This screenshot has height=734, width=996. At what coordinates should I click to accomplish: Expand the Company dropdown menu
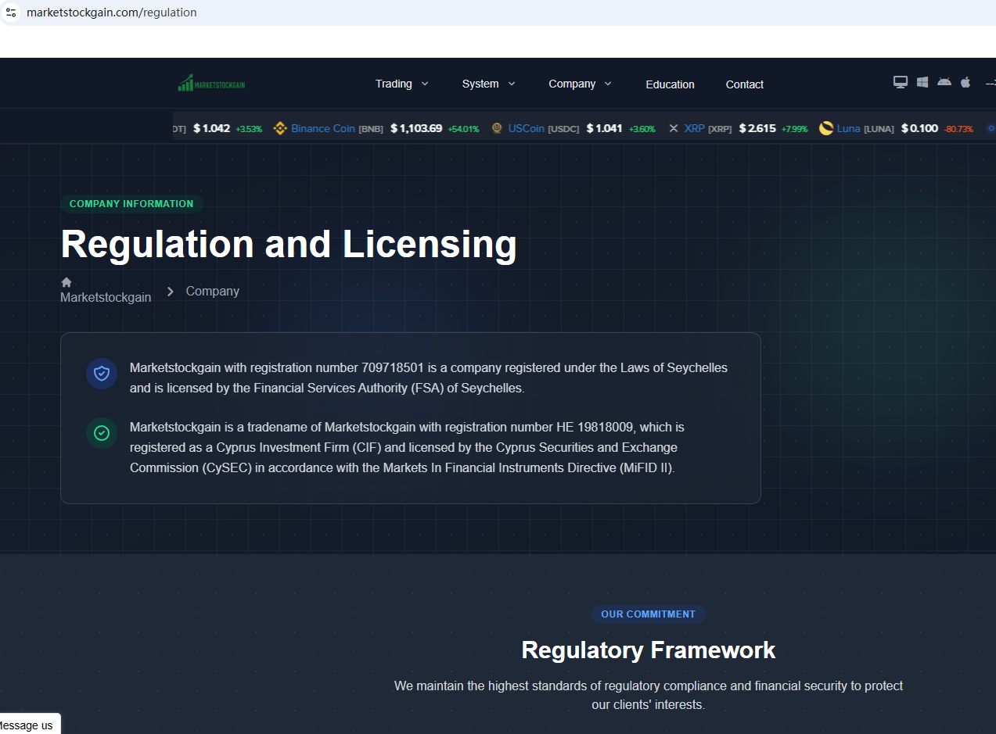click(x=580, y=84)
